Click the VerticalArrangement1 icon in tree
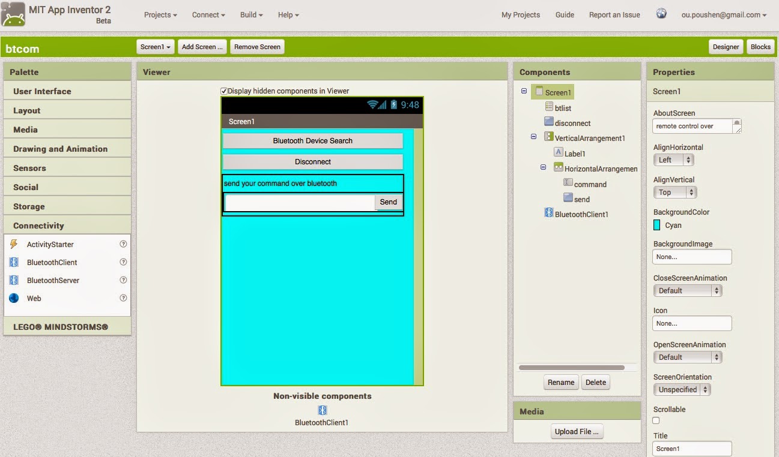Image resolution: width=779 pixels, height=457 pixels. click(548, 137)
